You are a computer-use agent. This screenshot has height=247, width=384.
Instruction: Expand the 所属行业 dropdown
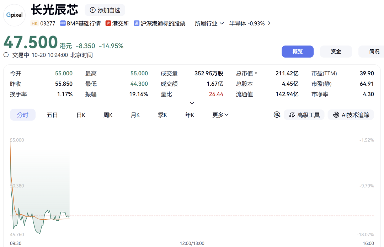(209, 23)
